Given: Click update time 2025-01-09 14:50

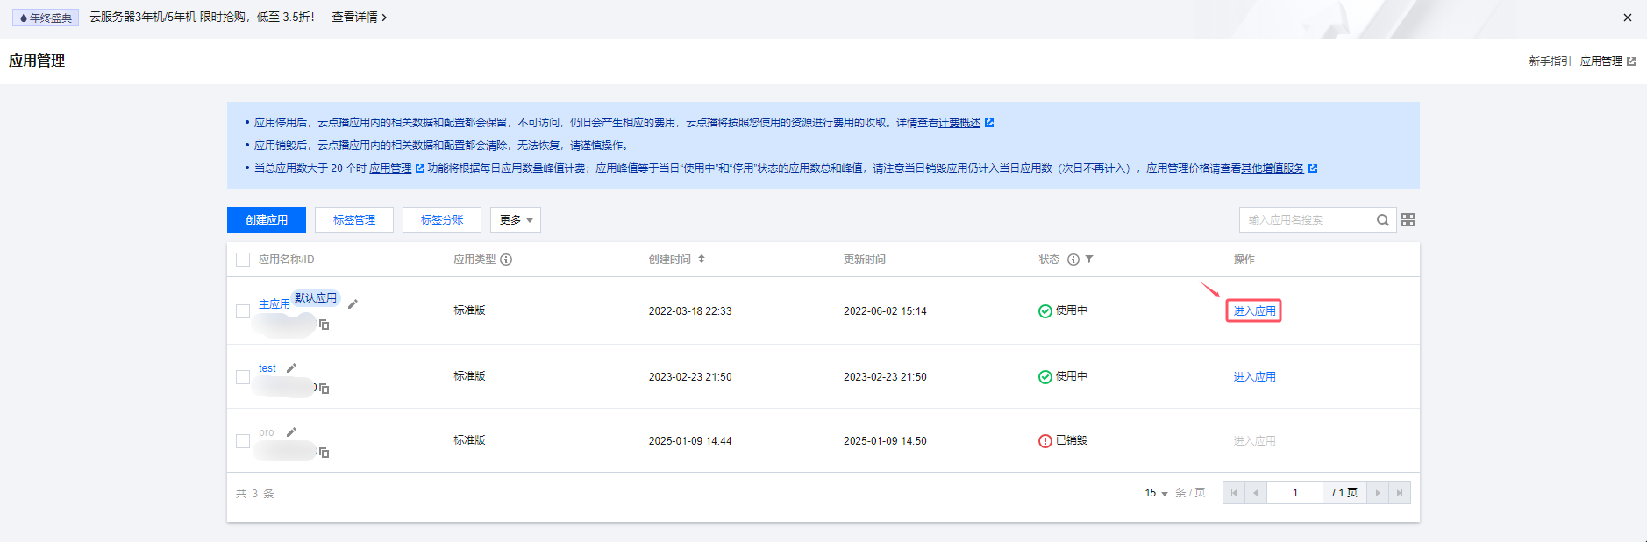Looking at the screenshot, I should pos(885,441).
